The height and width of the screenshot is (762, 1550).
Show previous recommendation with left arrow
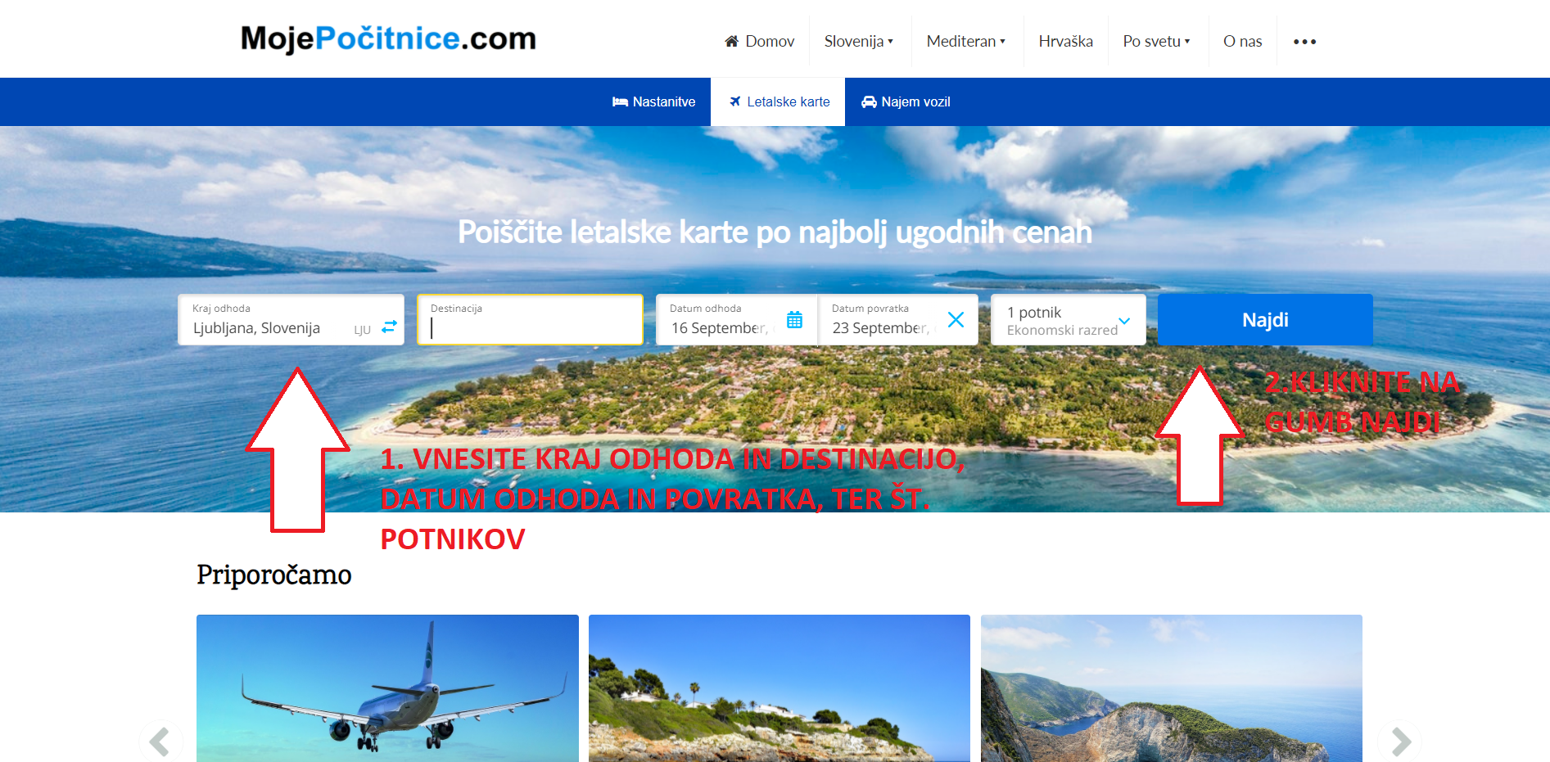(160, 742)
